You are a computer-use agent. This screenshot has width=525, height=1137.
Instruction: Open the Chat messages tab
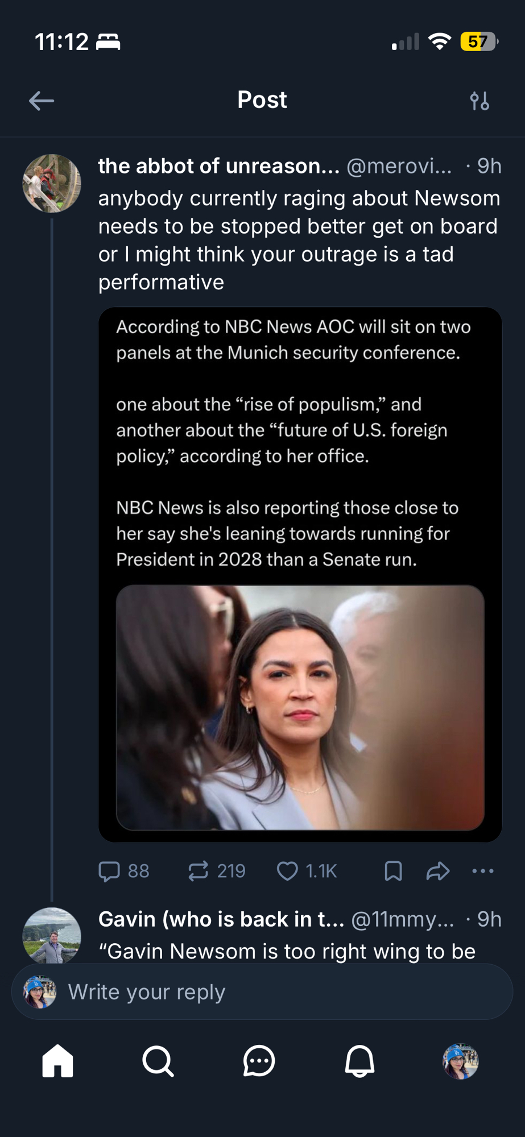[259, 1061]
